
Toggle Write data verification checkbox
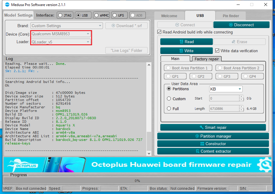point(217,51)
